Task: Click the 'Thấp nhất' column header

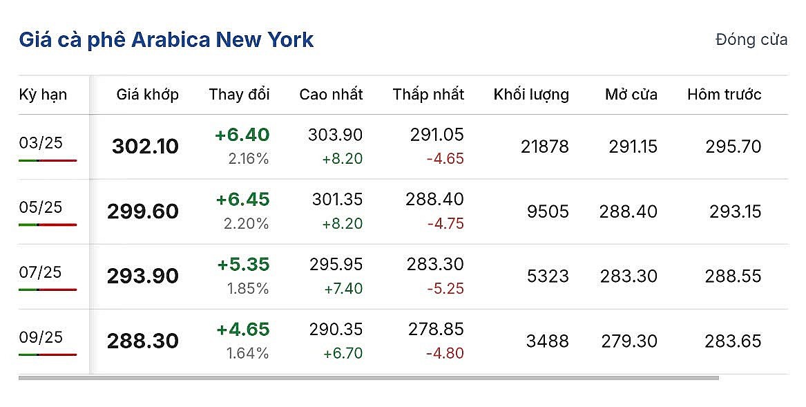Action: point(428,95)
